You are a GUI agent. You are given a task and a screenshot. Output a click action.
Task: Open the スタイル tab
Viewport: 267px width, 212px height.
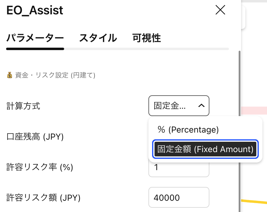click(x=98, y=38)
